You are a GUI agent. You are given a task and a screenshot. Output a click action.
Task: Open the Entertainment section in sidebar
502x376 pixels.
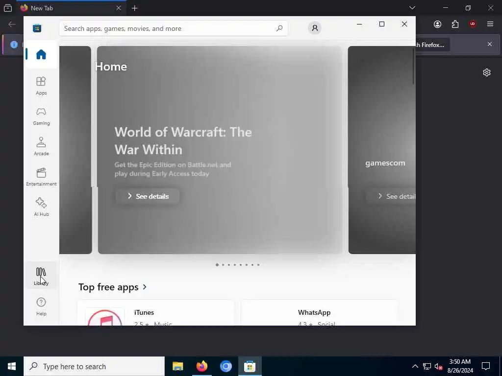pos(41,177)
